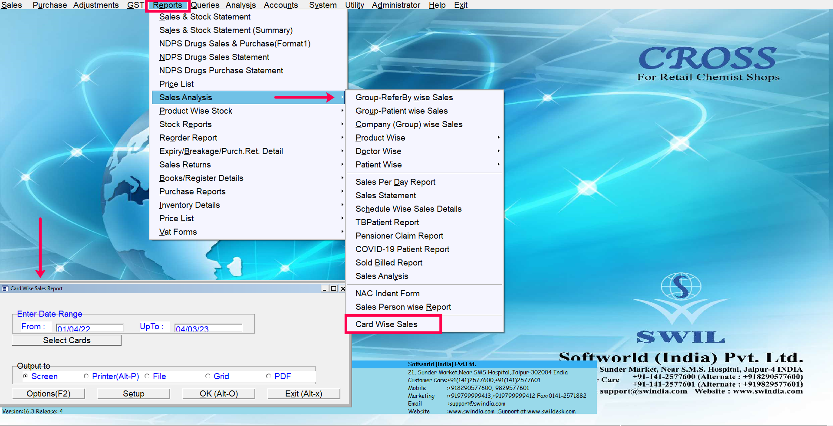Open the Sales menu in menu bar
The image size is (833, 426).
pos(12,5)
